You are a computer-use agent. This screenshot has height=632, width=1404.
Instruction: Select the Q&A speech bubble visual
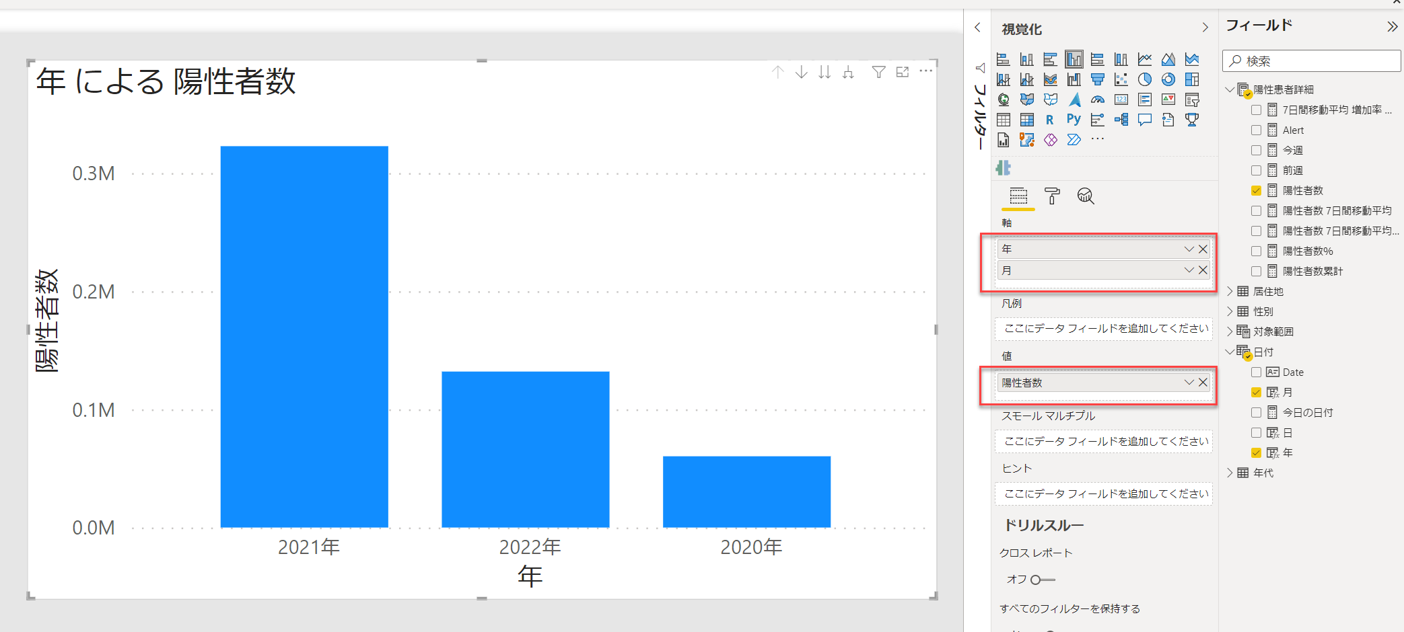pos(1145,120)
